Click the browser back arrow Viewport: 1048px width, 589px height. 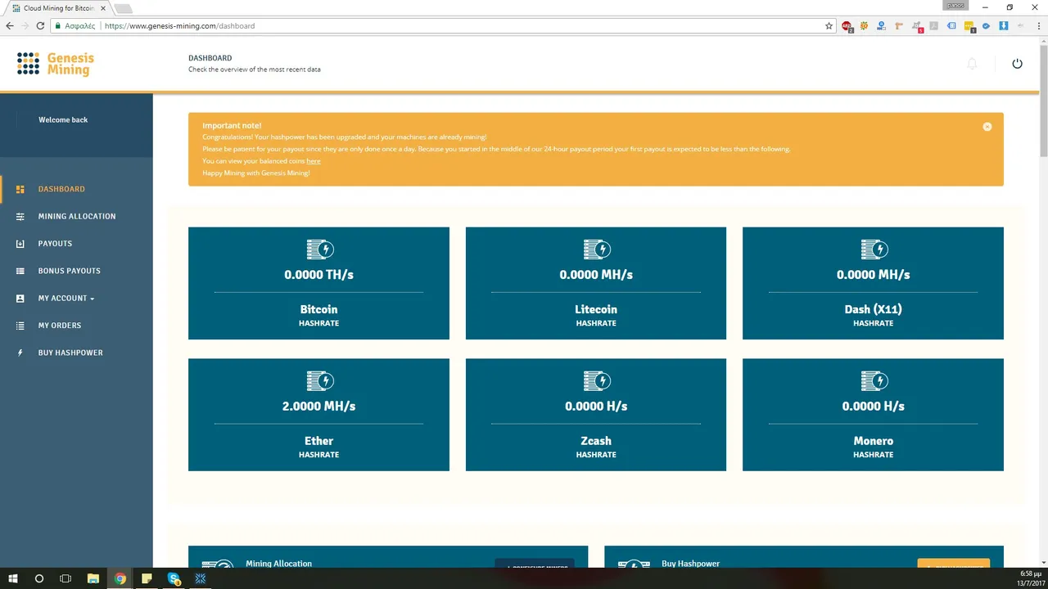tap(10, 26)
